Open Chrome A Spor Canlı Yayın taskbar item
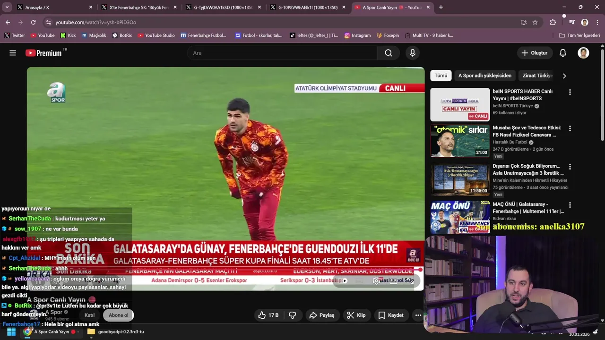605x340 pixels. coord(52,331)
